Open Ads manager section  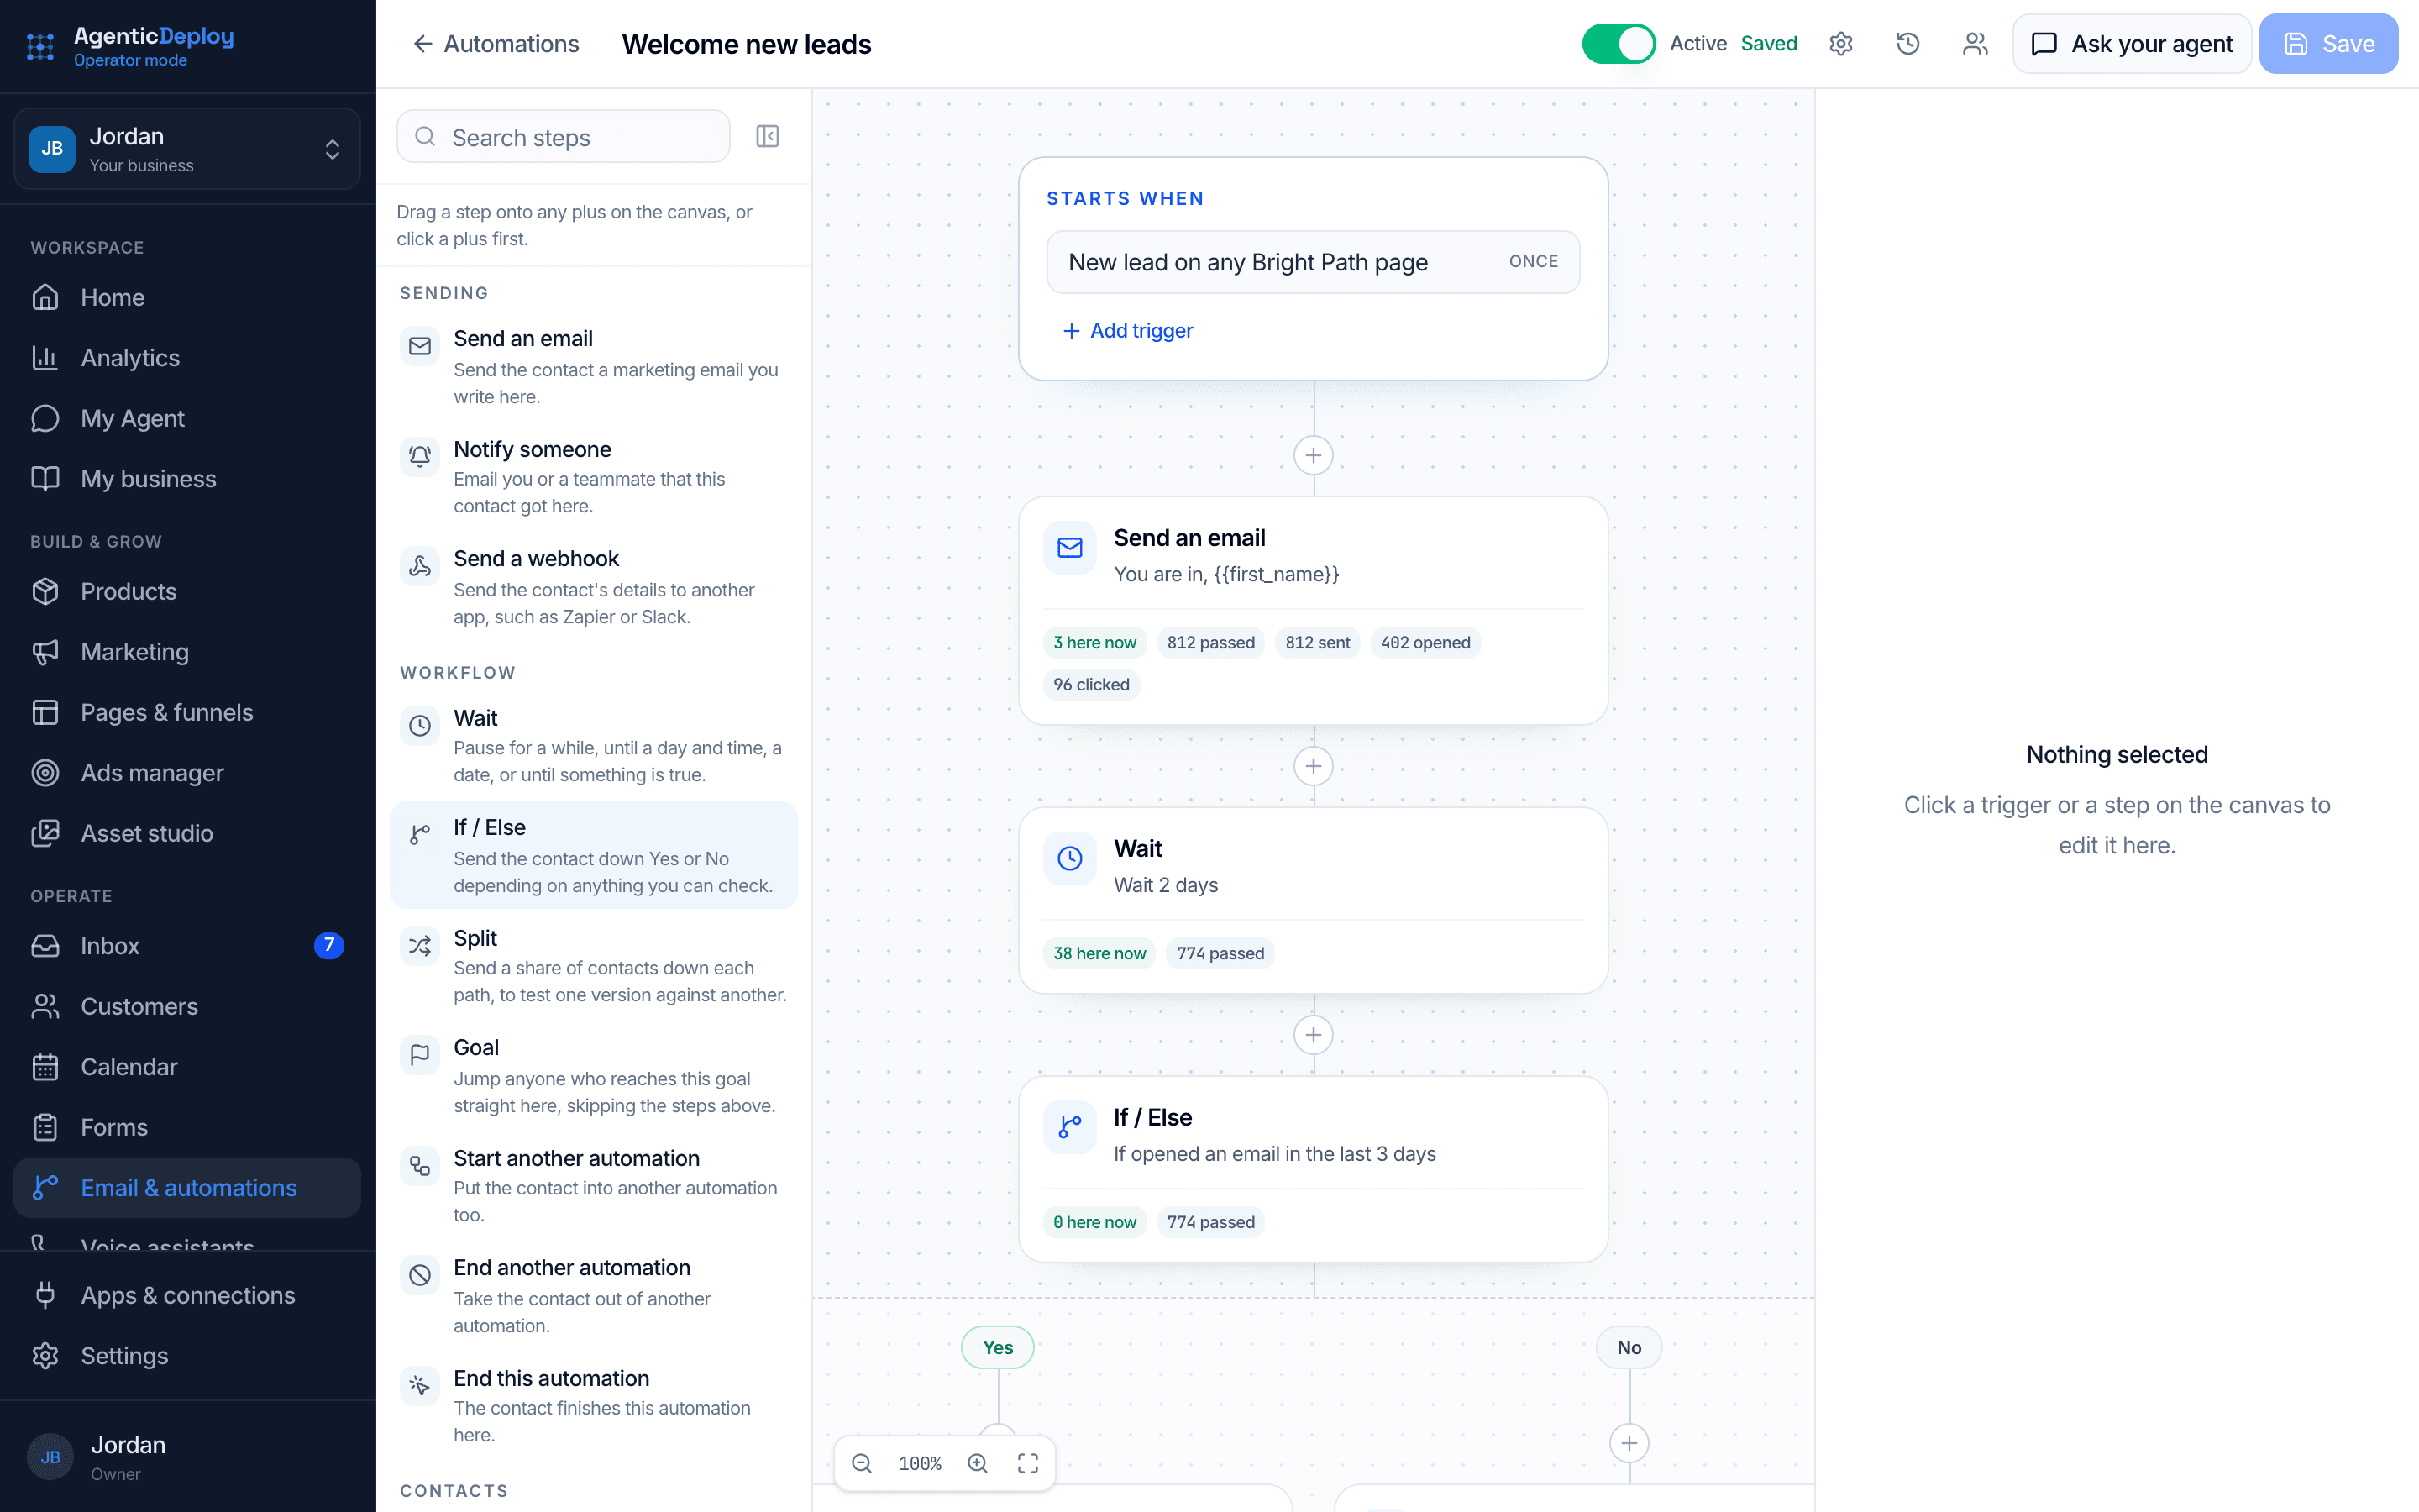pos(187,773)
